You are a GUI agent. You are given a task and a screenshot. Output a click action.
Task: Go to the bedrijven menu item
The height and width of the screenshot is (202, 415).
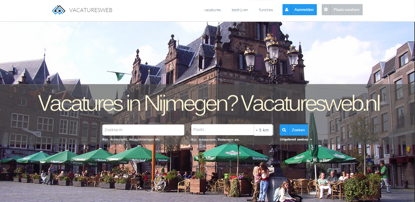[240, 10]
